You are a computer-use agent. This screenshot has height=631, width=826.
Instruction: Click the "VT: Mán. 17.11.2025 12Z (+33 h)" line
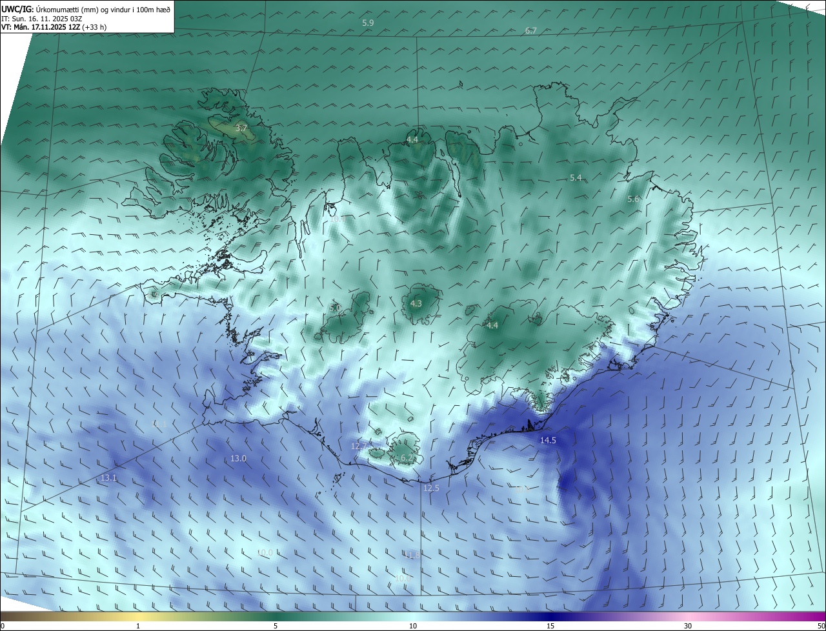54,27
